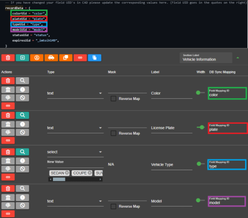Open the Type dropdown for Color row
Screen dimensions: 248x218
pyautogui.click(x=75, y=94)
